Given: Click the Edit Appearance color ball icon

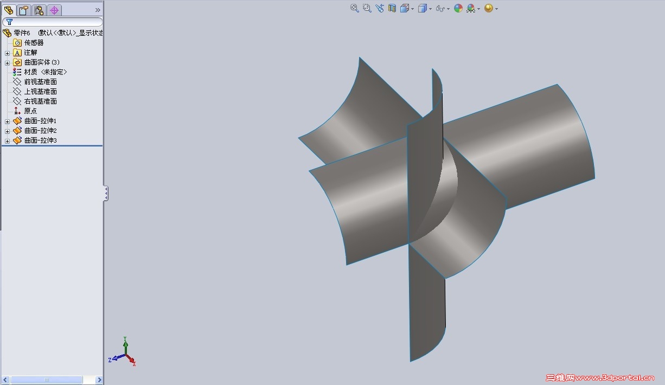Looking at the screenshot, I should click(x=458, y=8).
